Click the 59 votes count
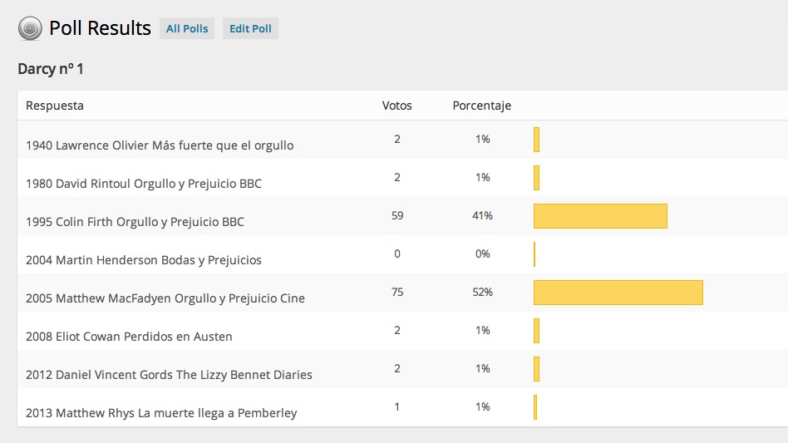788x443 pixels. (x=397, y=215)
